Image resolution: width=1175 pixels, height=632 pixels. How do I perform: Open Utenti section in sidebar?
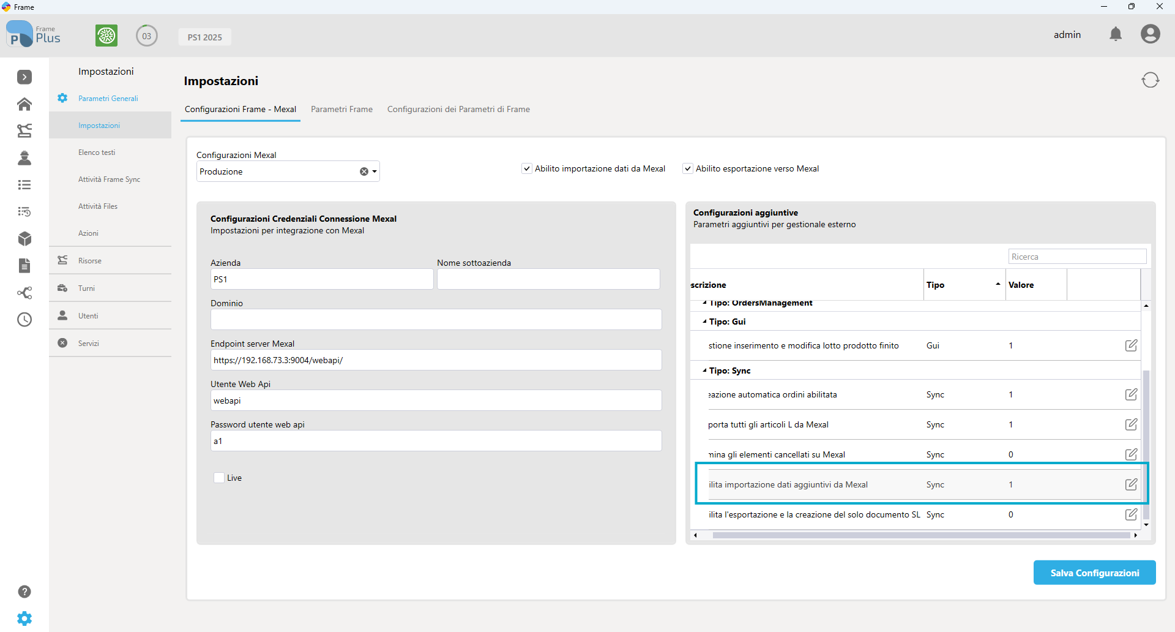tap(110, 315)
